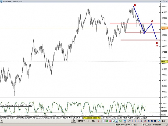
Task: Click the GBP/JPY chart window icon in title bar
Action: pos(1,2)
